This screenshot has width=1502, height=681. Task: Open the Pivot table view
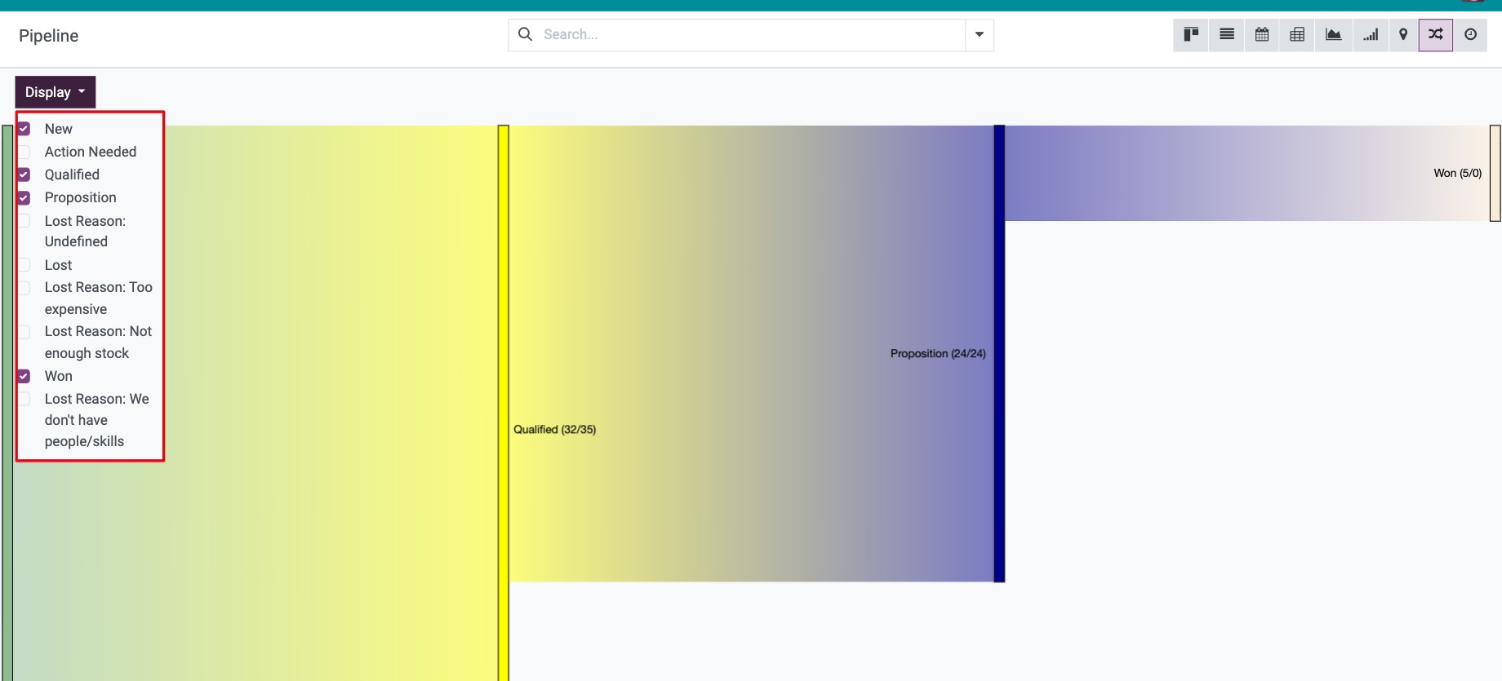[x=1297, y=35]
